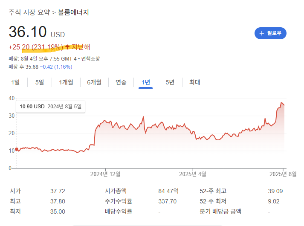Click the 최저 value 35.00
Image resolution: width=304 pixels, height=226 pixels.
tap(58, 212)
